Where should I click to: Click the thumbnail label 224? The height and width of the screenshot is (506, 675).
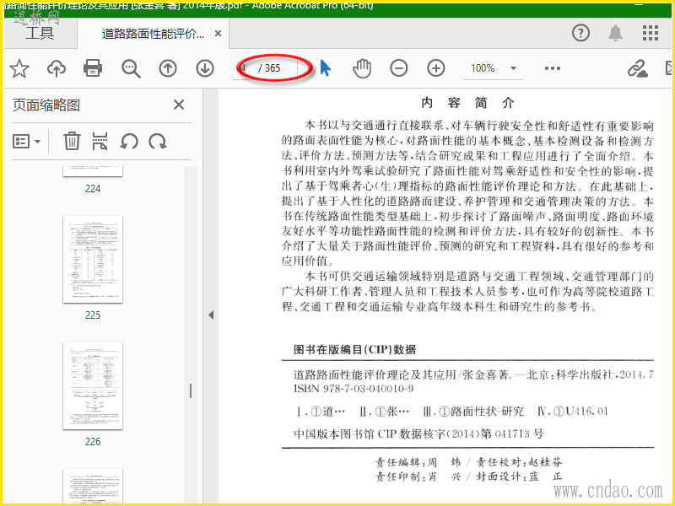[x=93, y=188]
